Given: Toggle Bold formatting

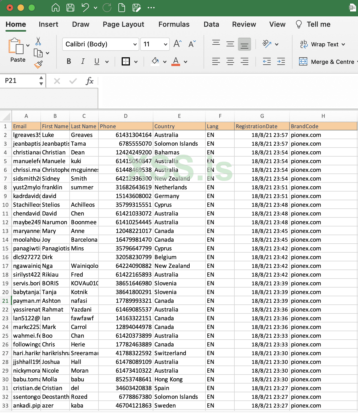Looking at the screenshot, I should pos(68,61).
